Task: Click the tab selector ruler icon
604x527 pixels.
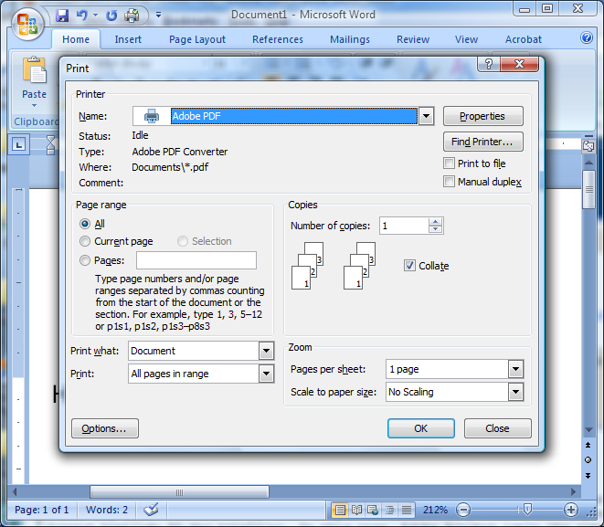Action: point(19,144)
